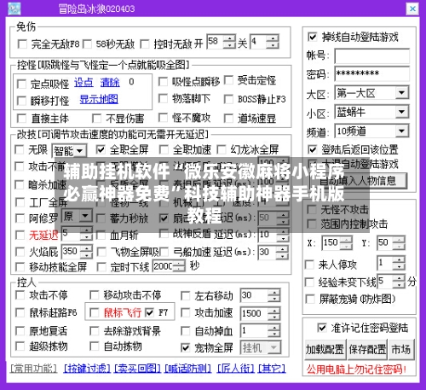
Task: Uncheck 准许记住密码登陆
Action: coord(322,328)
